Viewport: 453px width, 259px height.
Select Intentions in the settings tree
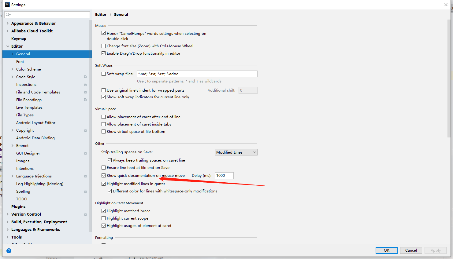pyautogui.click(x=25, y=169)
